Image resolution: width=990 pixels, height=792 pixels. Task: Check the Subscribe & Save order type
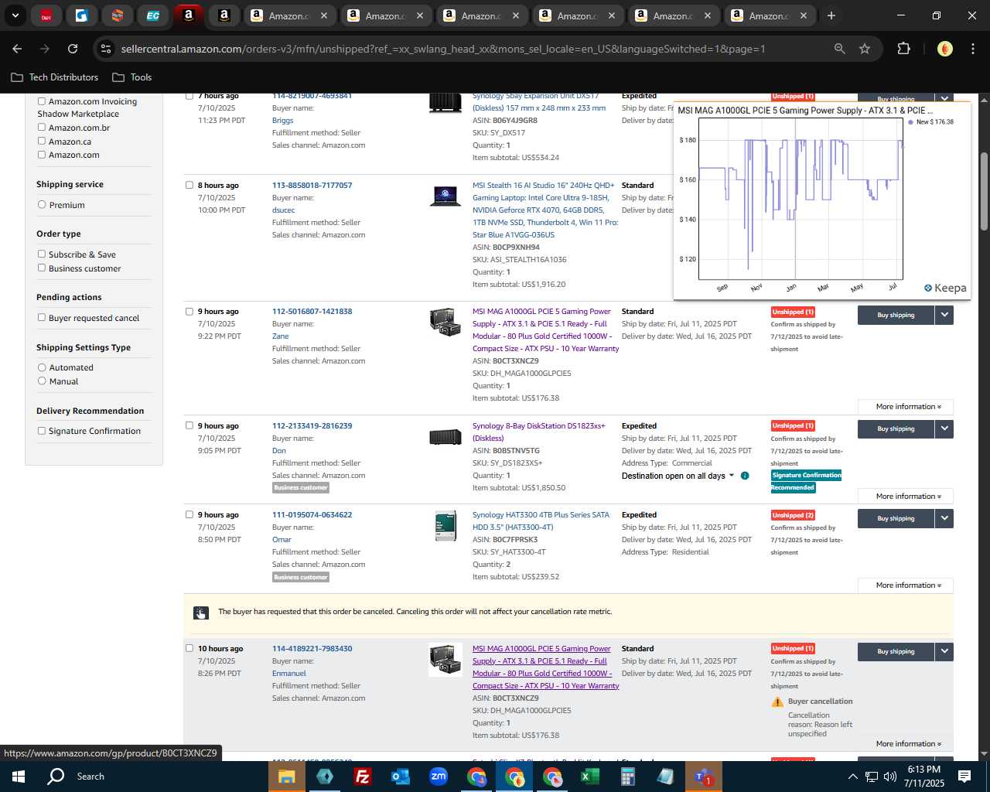(42, 254)
